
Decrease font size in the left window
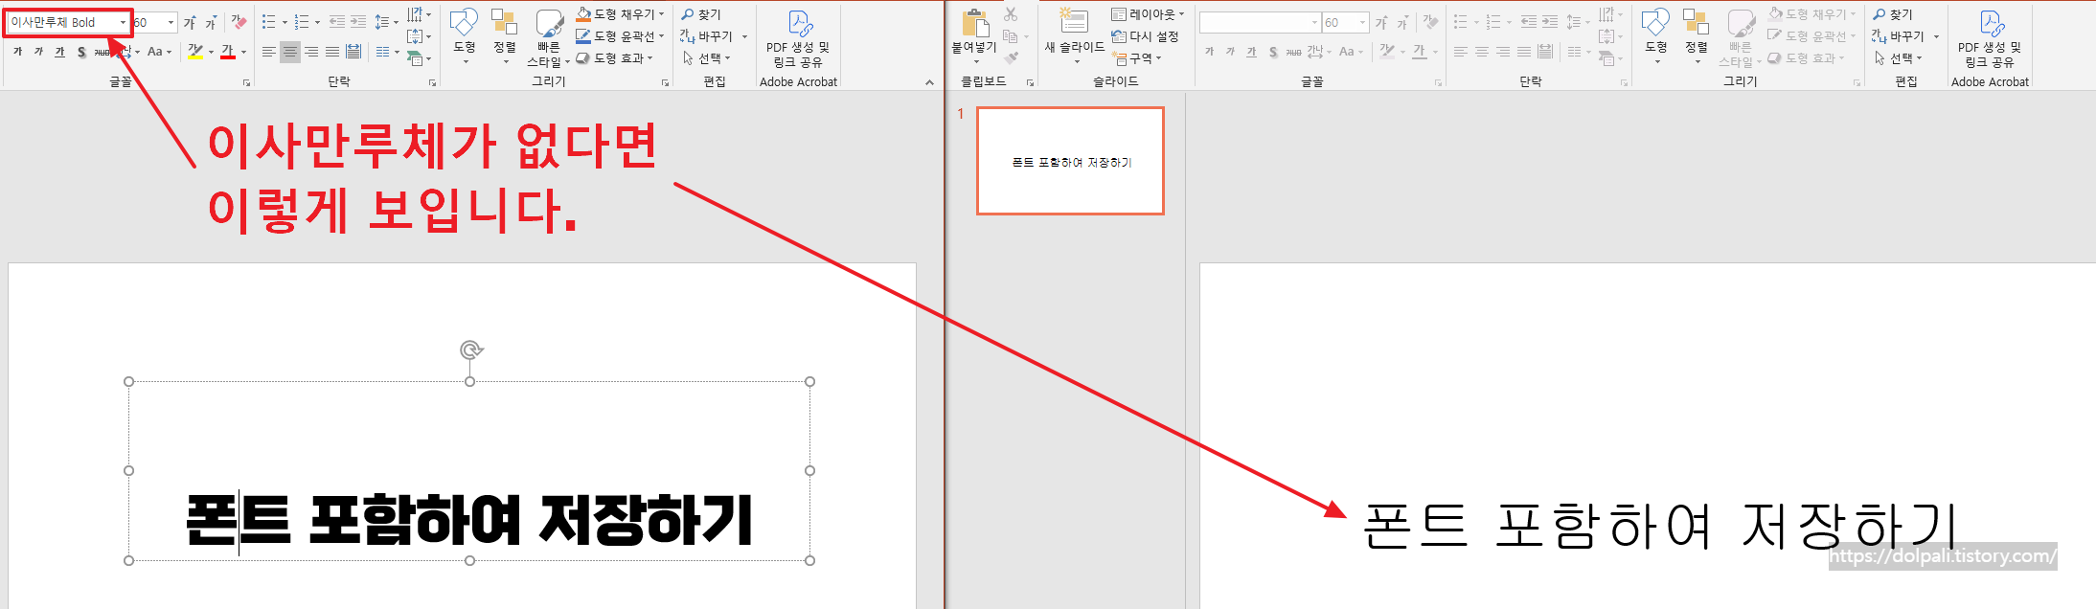(x=210, y=22)
